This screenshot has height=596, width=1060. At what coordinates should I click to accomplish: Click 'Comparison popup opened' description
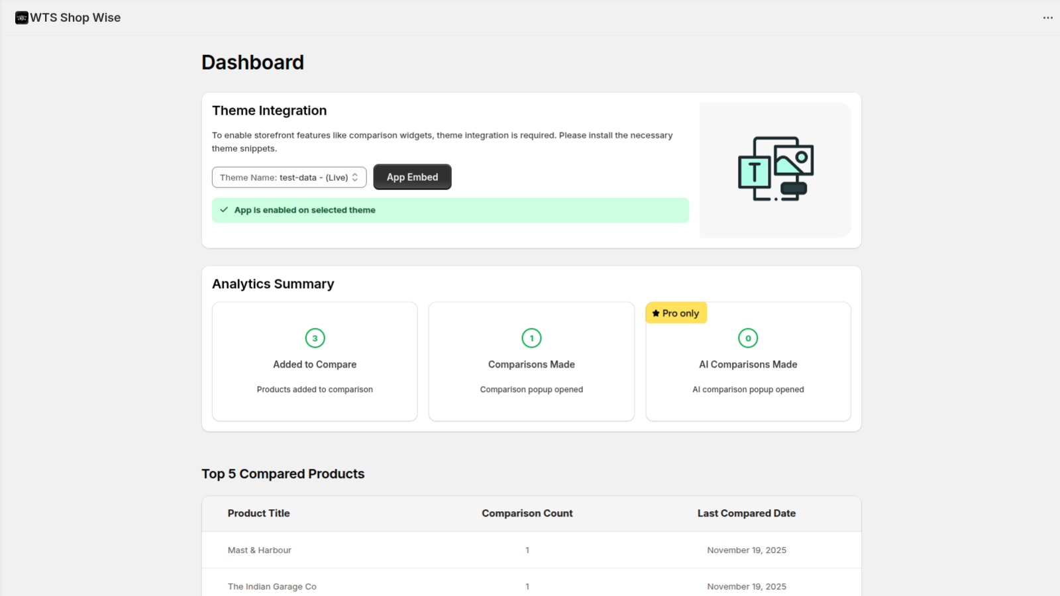tap(531, 389)
